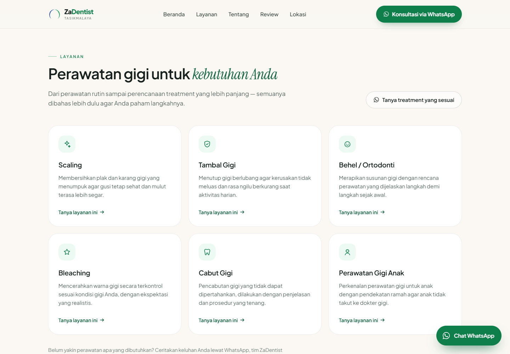
Task: Click ZaDentist Tasikmalaya brand text
Action: (79, 14)
